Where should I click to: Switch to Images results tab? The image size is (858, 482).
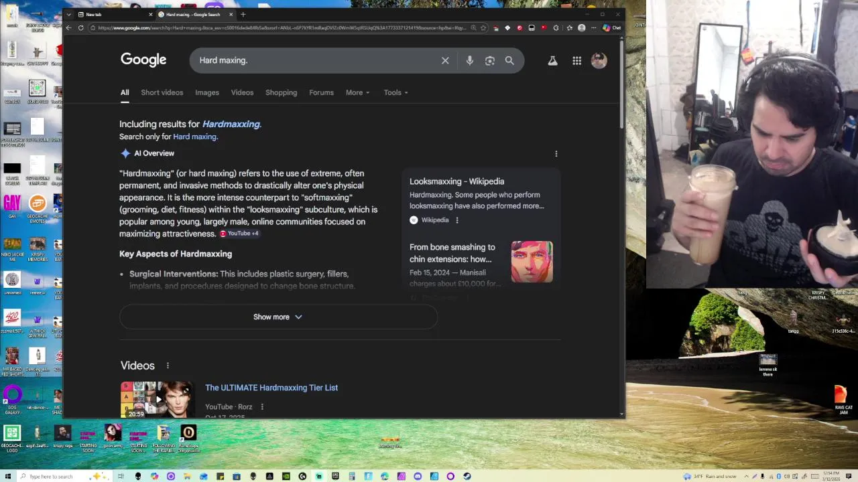(207, 92)
